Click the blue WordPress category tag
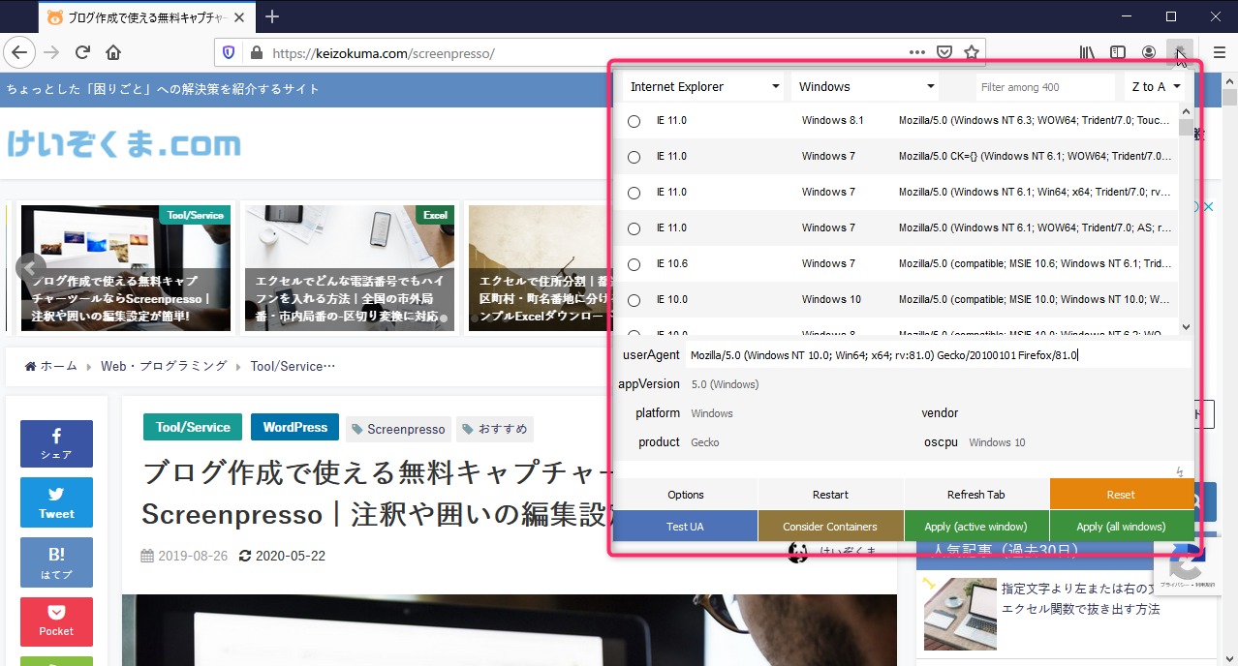Image resolution: width=1238 pixels, height=666 pixels. click(x=294, y=427)
